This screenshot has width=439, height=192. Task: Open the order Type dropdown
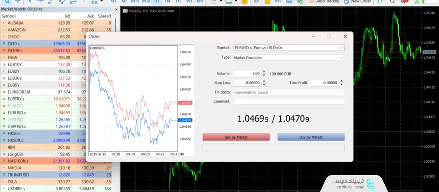point(341,58)
